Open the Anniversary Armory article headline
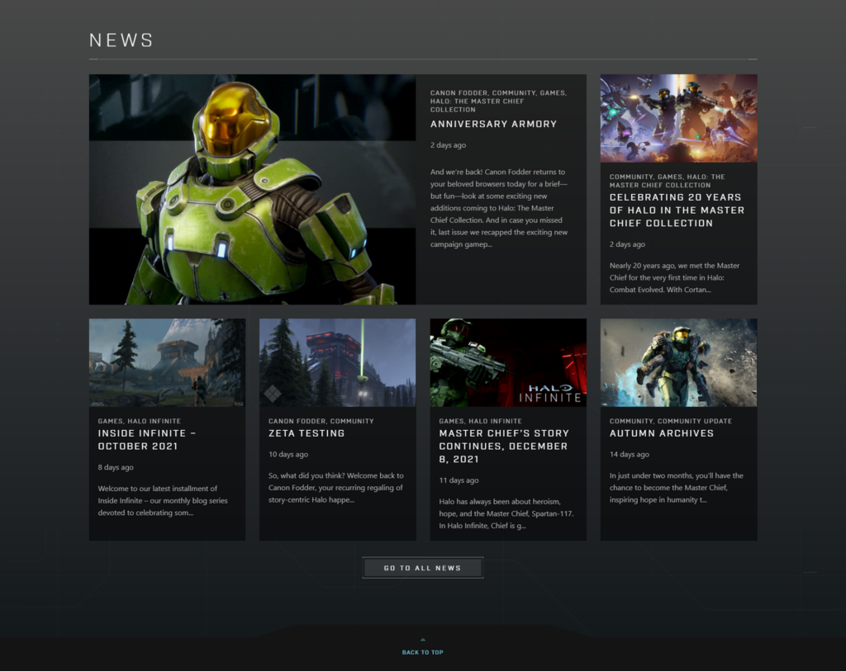Image resolution: width=846 pixels, height=671 pixels. tap(493, 124)
